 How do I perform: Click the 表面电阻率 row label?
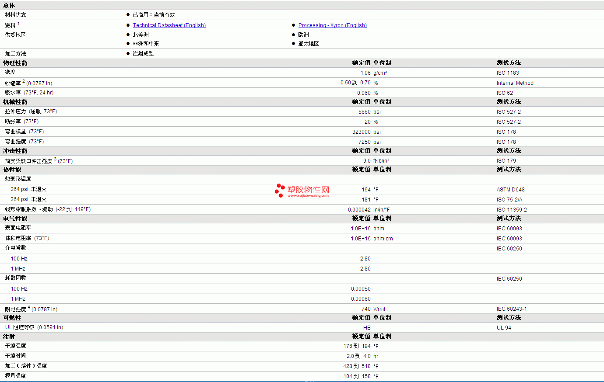[x=18, y=228]
